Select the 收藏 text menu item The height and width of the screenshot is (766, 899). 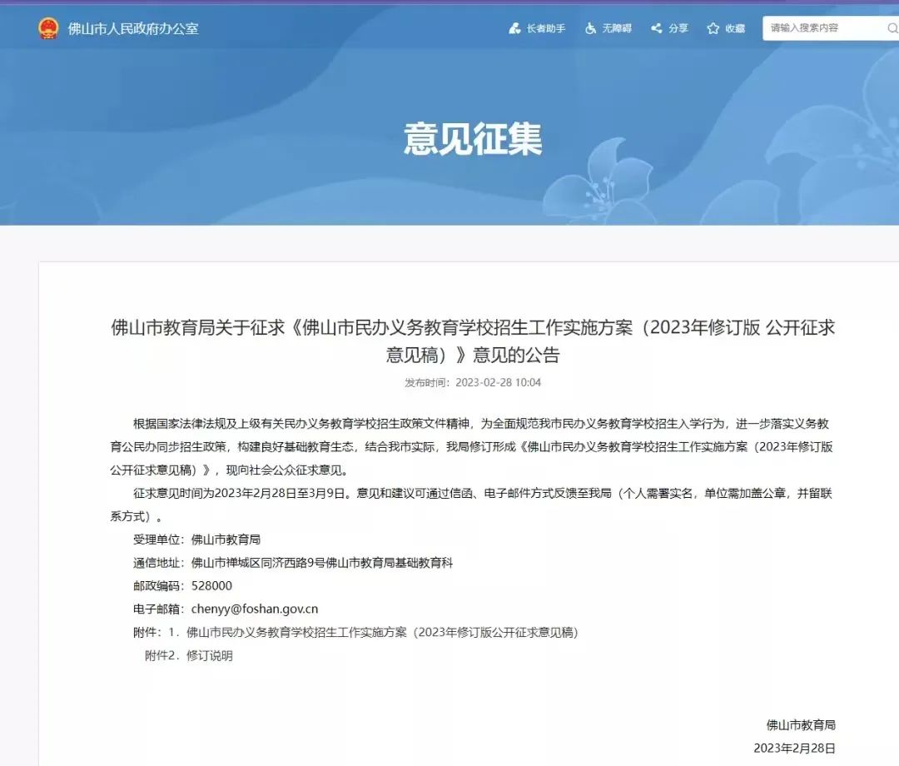735,28
